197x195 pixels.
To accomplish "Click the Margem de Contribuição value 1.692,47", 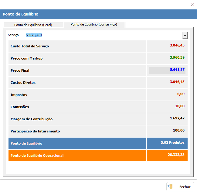I will (x=177, y=118).
